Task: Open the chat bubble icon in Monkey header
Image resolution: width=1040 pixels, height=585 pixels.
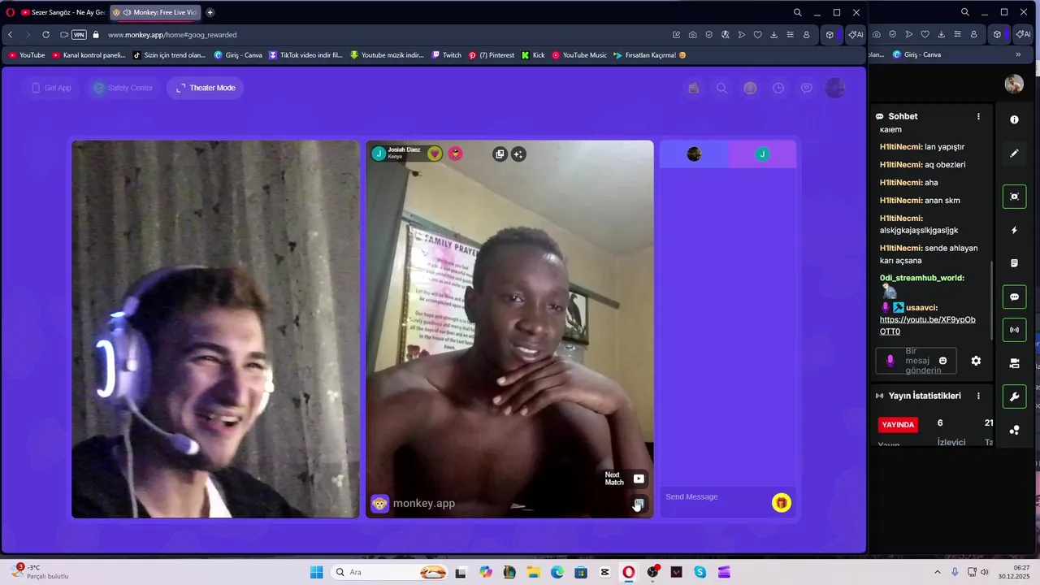Action: pos(807,88)
